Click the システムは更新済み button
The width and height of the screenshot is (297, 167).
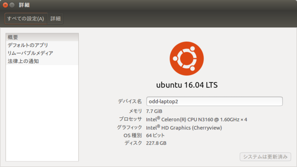pyautogui.click(x=265, y=157)
